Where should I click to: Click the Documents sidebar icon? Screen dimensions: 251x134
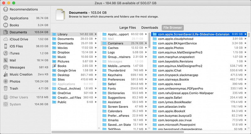pos(6,32)
